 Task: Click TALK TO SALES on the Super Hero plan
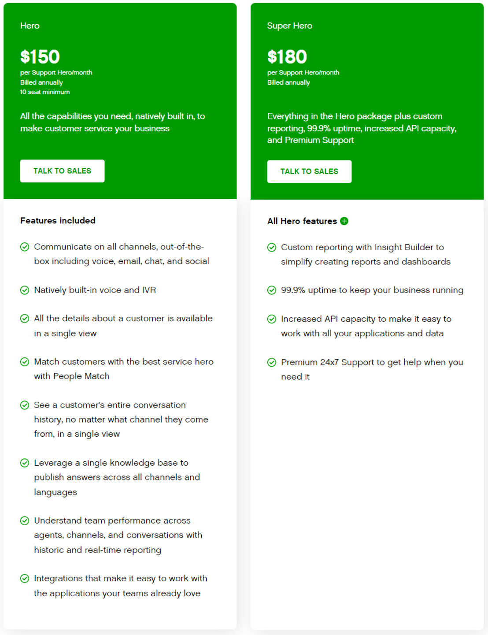pyautogui.click(x=309, y=171)
